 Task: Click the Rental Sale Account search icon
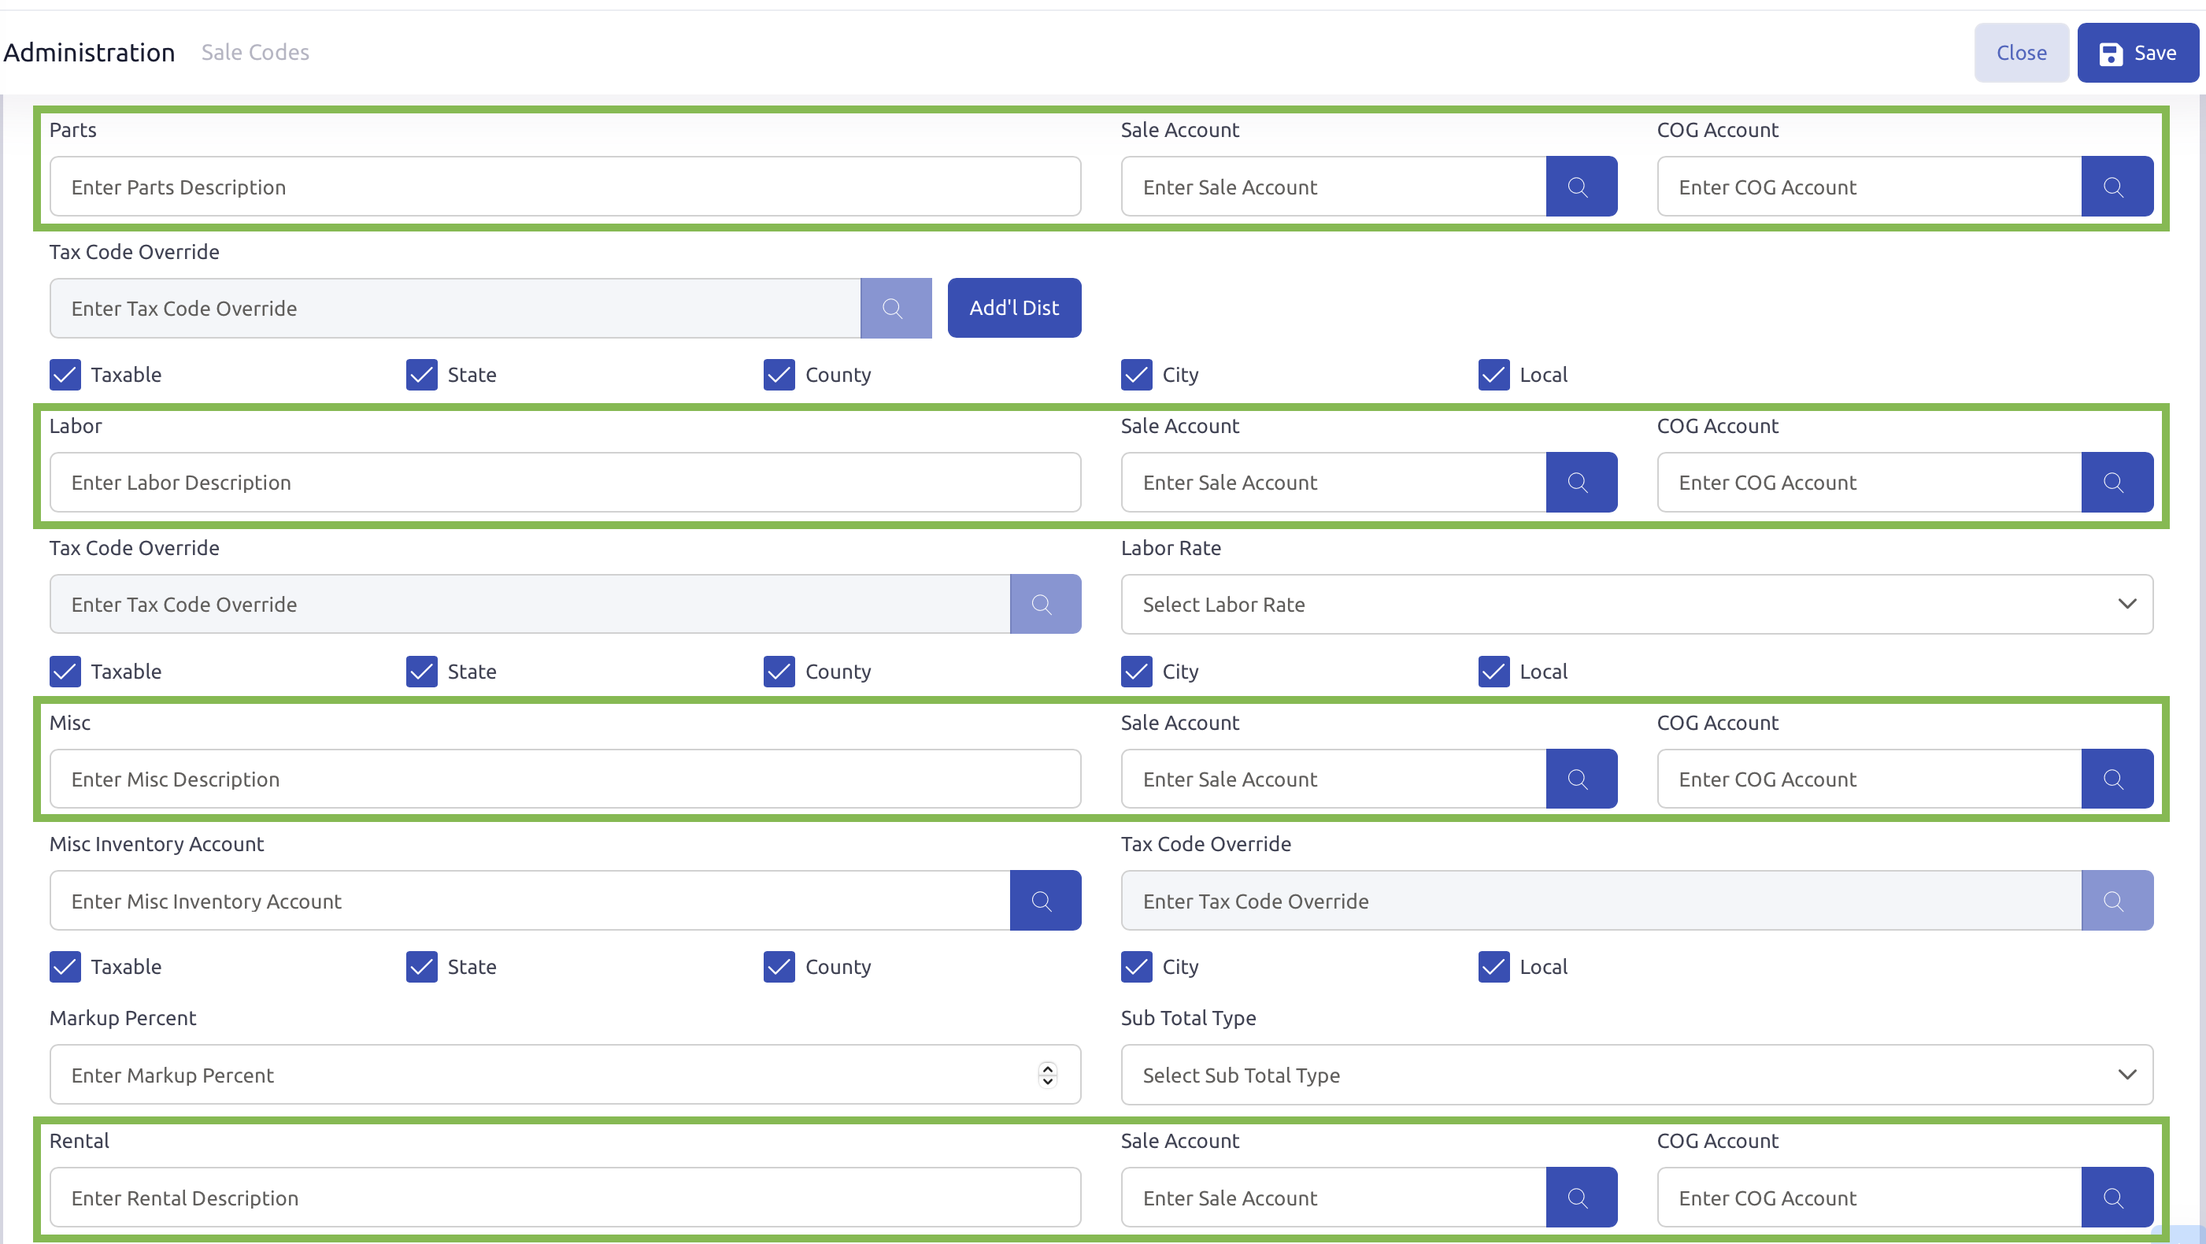[x=1580, y=1197]
